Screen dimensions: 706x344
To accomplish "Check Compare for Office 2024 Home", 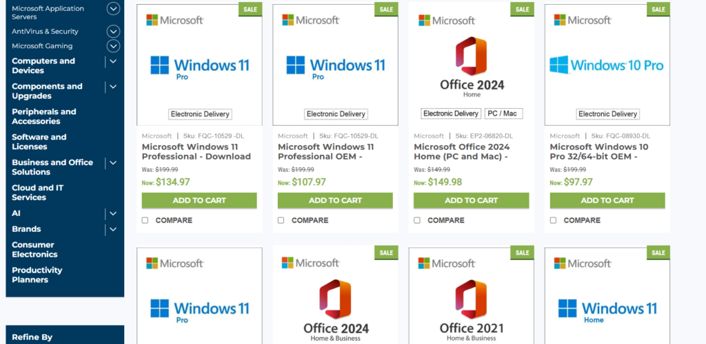I will point(417,220).
